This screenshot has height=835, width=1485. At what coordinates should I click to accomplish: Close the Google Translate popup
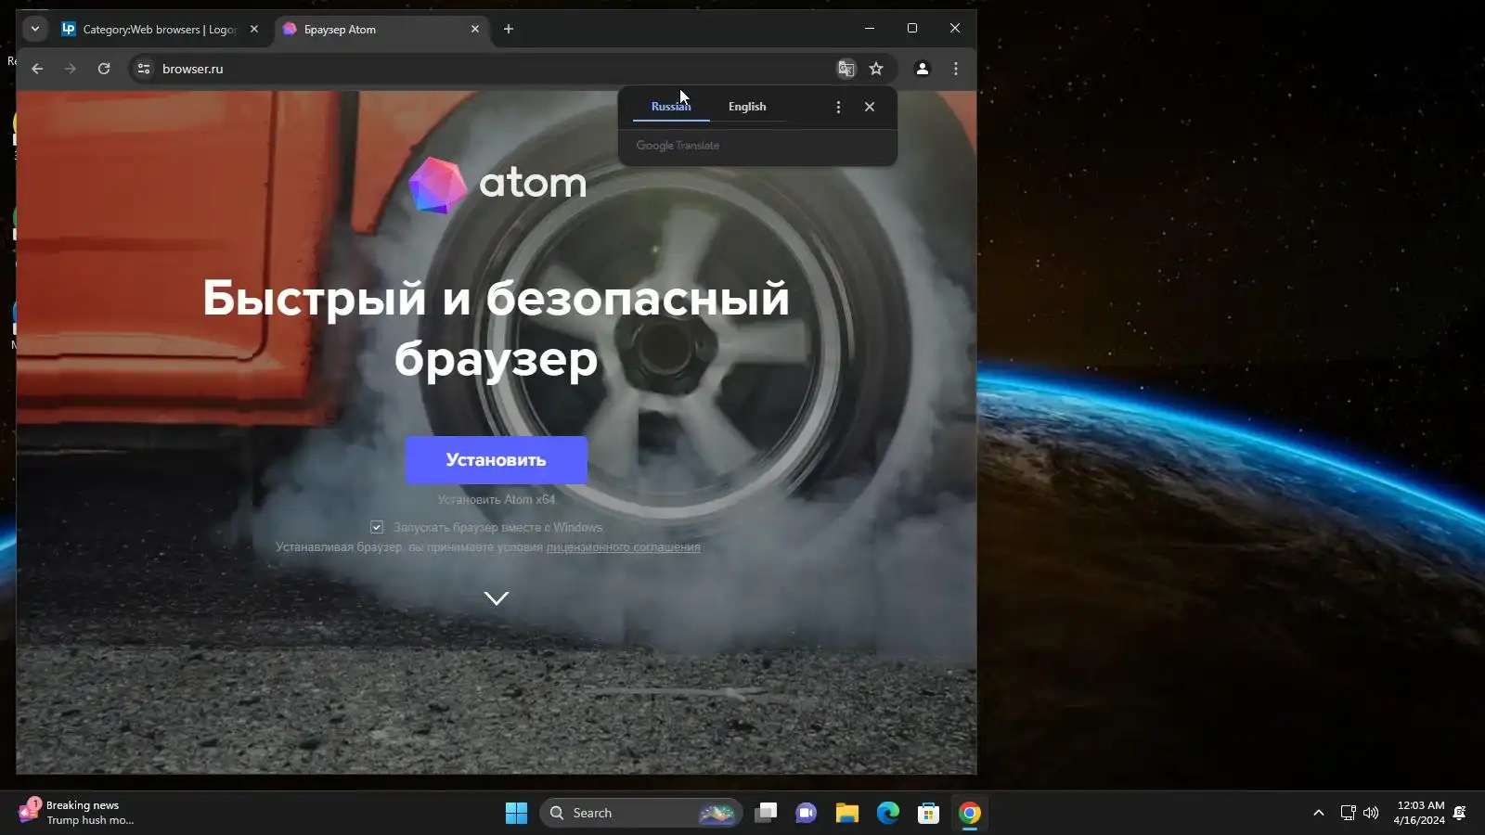870,107
